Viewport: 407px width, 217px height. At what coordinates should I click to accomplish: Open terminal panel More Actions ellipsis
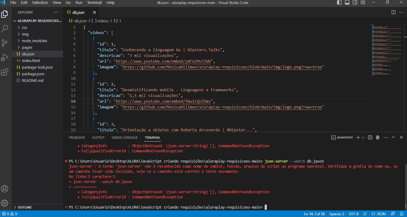tap(386, 137)
